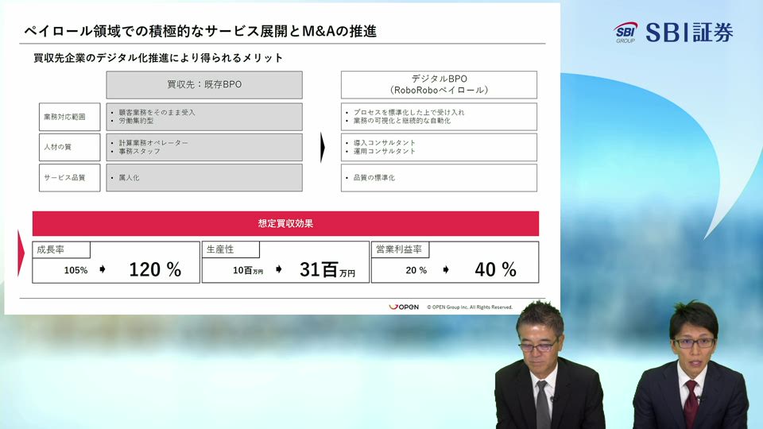Click the arrow between 20% and 40%
The image size is (763, 429).
coord(446,270)
